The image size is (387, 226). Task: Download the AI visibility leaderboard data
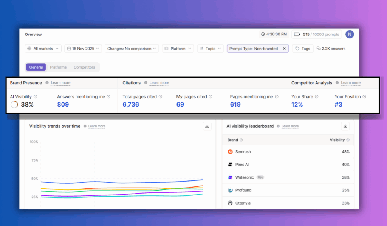345,126
